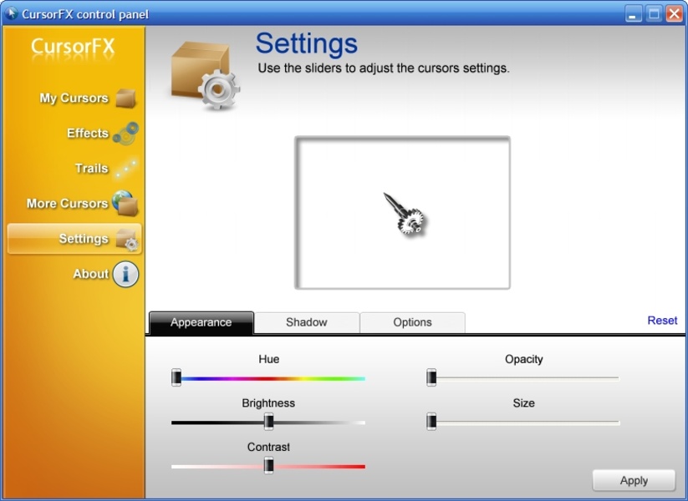
Task: Click the Reset link
Action: 662,321
